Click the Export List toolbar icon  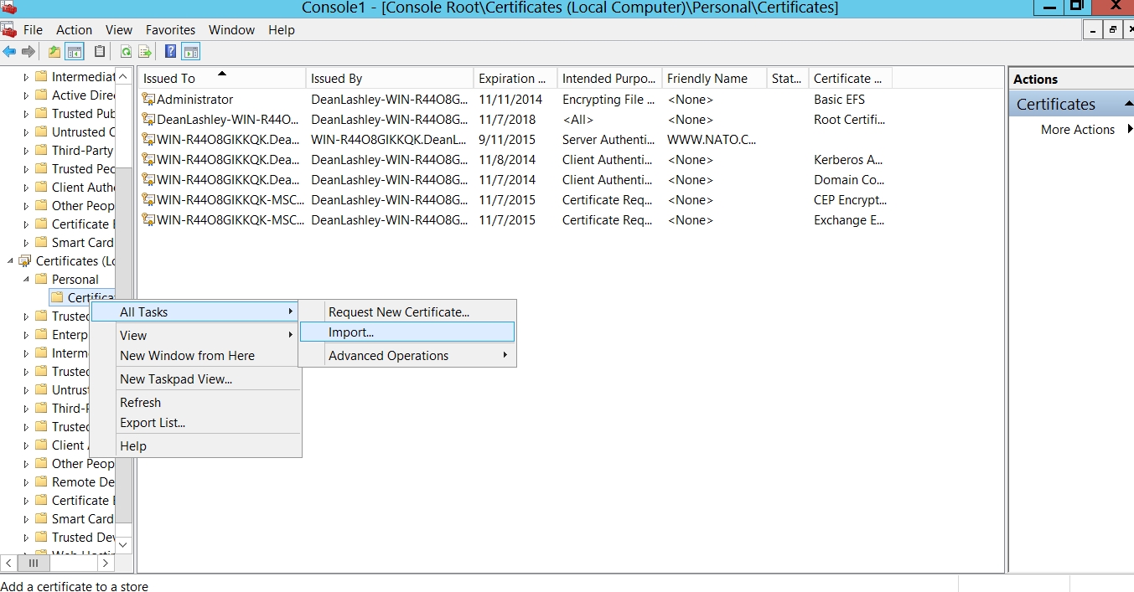click(145, 52)
